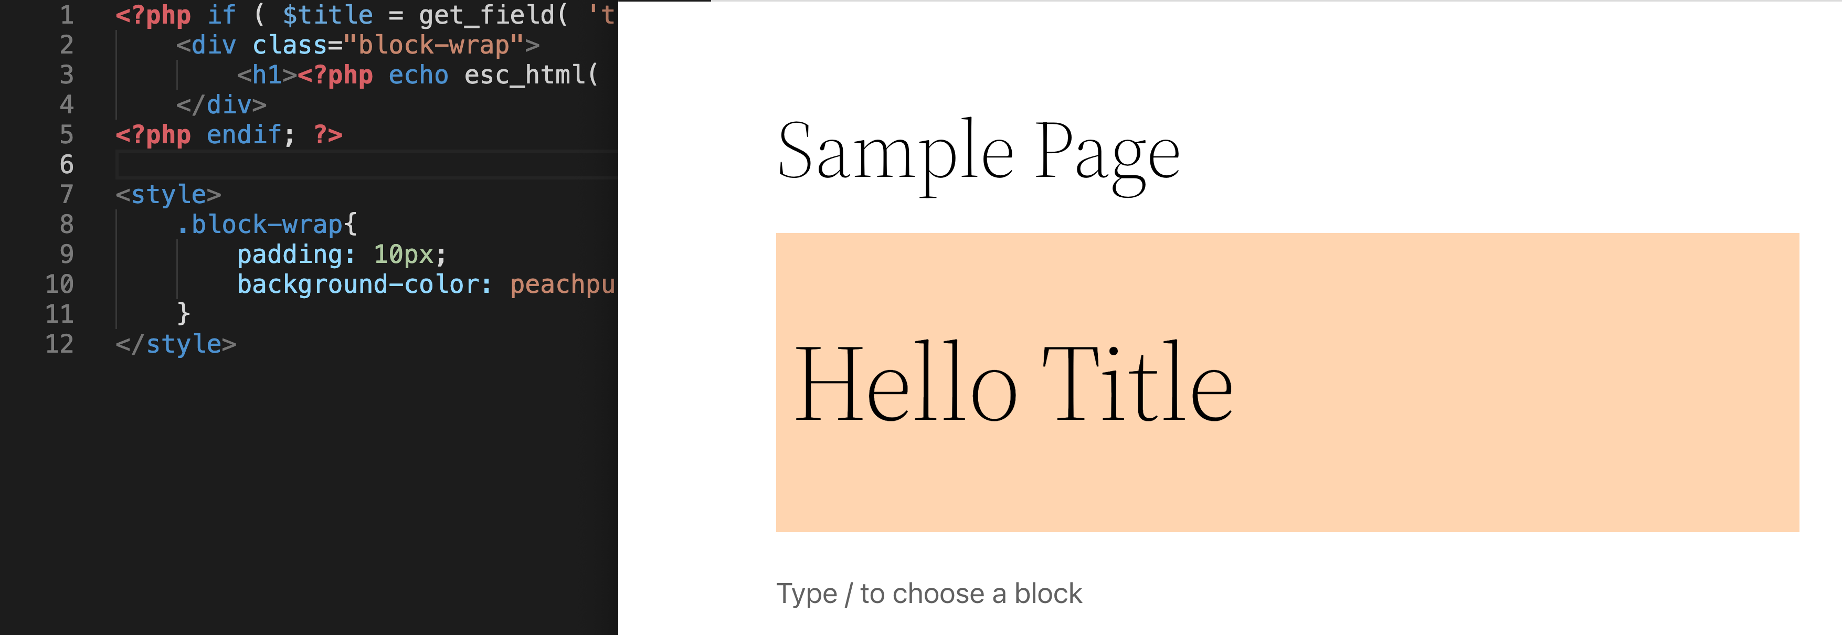Screen dimensions: 1842x635
Task: Click the get_field function call
Action: click(493, 15)
